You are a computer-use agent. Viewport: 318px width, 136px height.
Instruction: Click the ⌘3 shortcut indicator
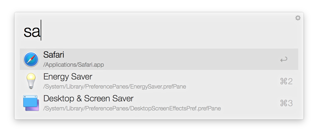pyautogui.click(x=286, y=103)
